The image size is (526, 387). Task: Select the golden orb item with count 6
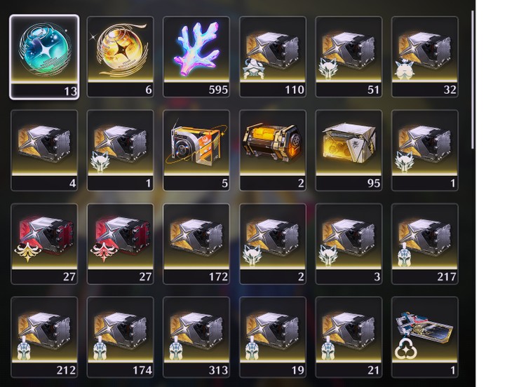coord(121,57)
